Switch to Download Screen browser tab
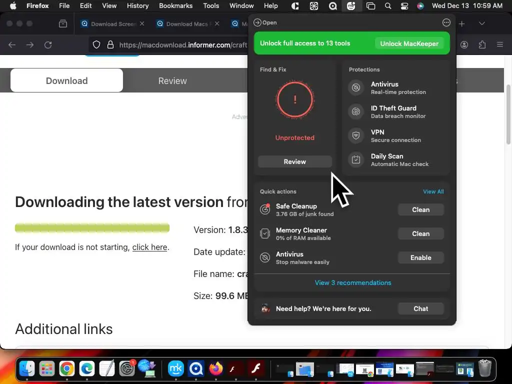This screenshot has height=384, width=512. pyautogui.click(x=112, y=24)
